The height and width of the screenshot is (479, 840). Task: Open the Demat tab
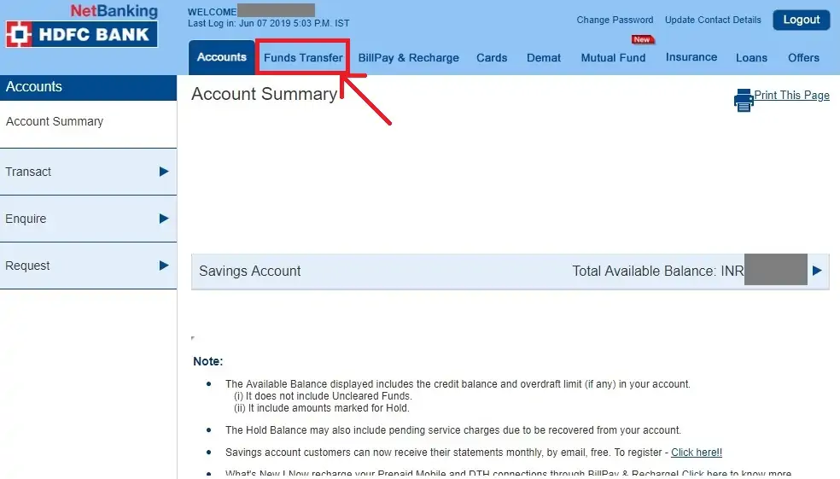544,58
